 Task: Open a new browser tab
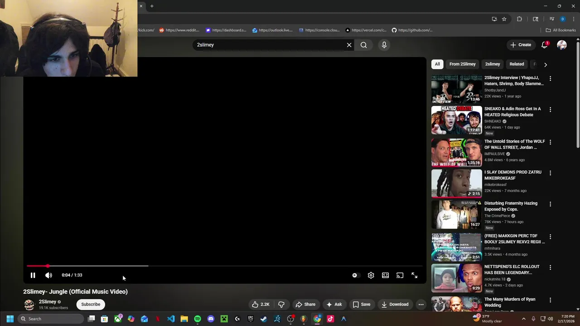click(x=152, y=6)
